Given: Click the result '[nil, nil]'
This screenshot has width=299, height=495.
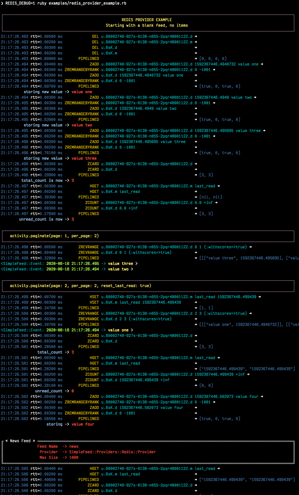Looking at the screenshot, I should (211, 197).
